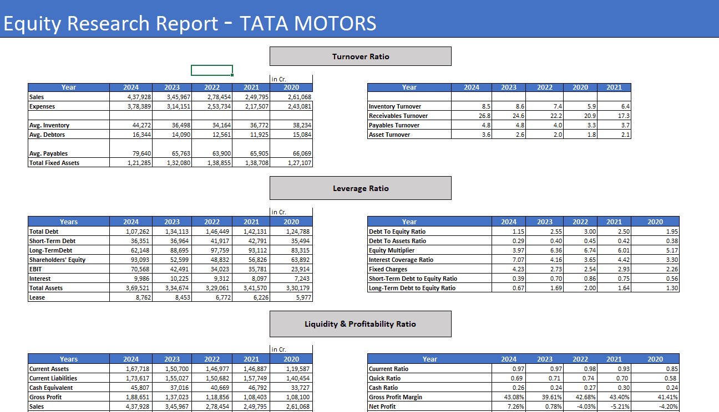Select the Inventory Turnover row label
Viewport: 719px width, 412px height.
coord(394,106)
